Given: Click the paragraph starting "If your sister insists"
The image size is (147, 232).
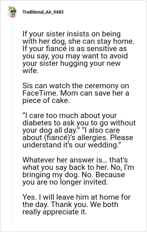Looking at the screenshot, I should coord(78,52).
